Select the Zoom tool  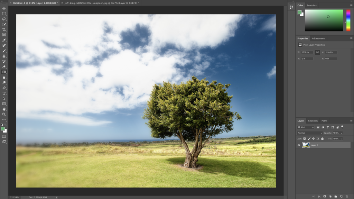(4, 115)
